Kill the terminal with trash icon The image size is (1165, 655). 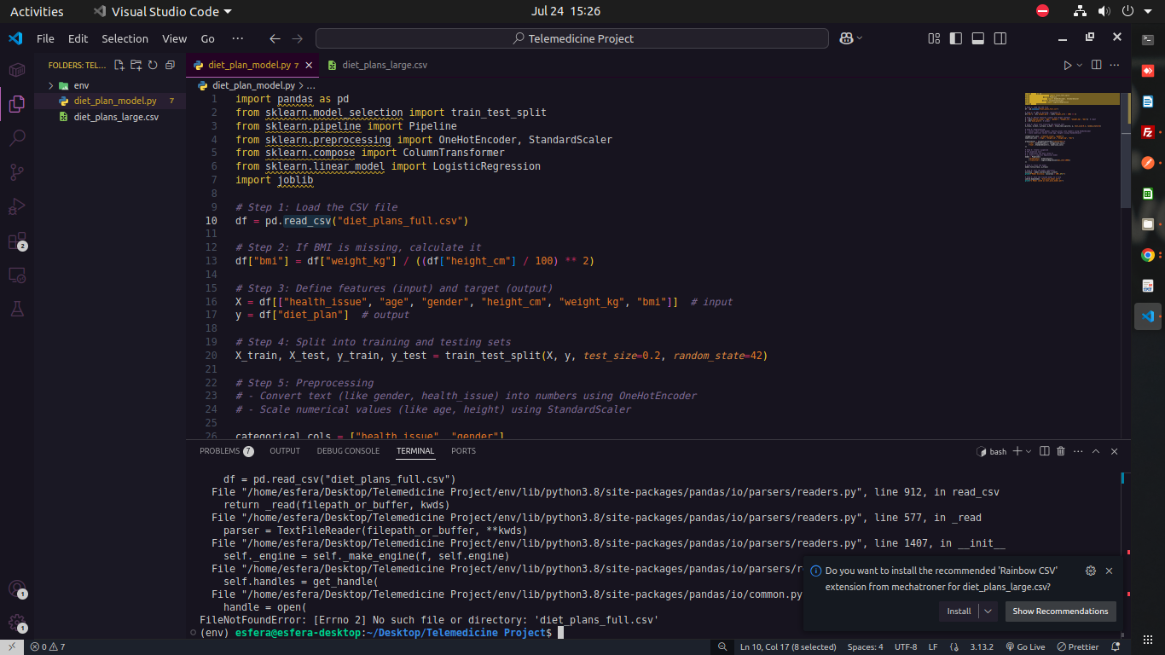[x=1061, y=451]
